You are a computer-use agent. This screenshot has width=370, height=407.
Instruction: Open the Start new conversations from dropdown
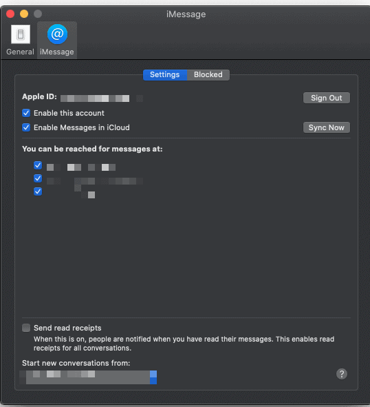point(88,377)
